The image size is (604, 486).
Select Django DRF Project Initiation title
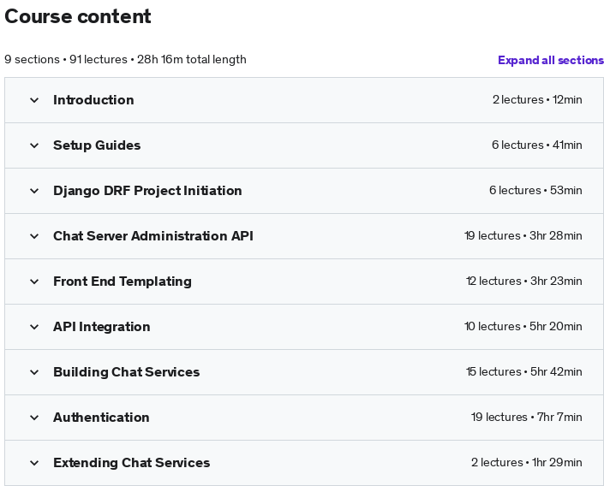click(147, 191)
